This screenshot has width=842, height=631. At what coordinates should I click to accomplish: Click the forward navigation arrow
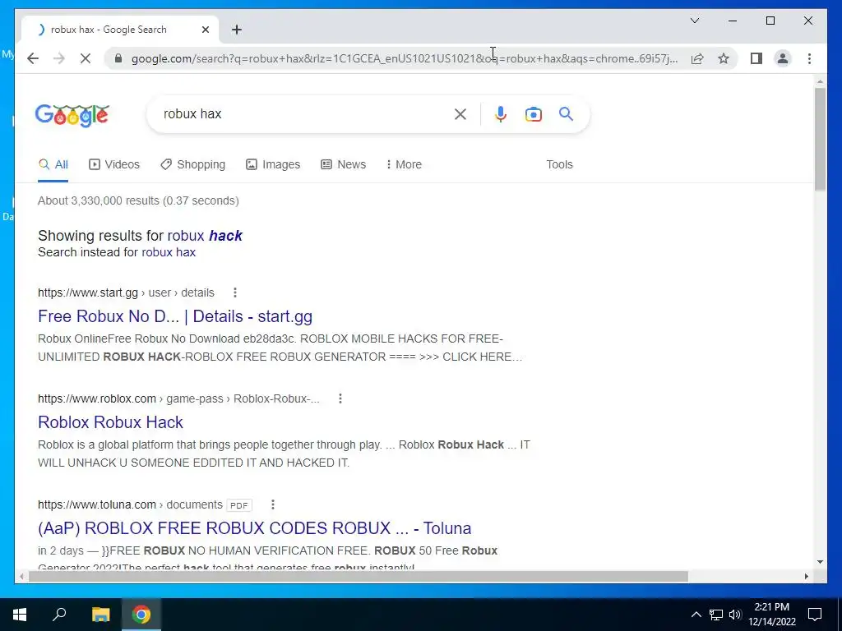click(59, 58)
